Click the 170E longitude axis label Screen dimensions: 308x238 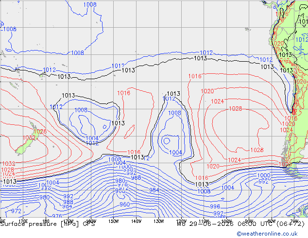[x=23, y=221]
